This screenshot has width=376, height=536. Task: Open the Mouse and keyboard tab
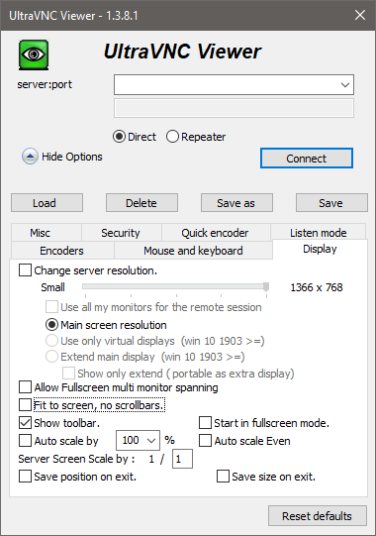tap(193, 251)
